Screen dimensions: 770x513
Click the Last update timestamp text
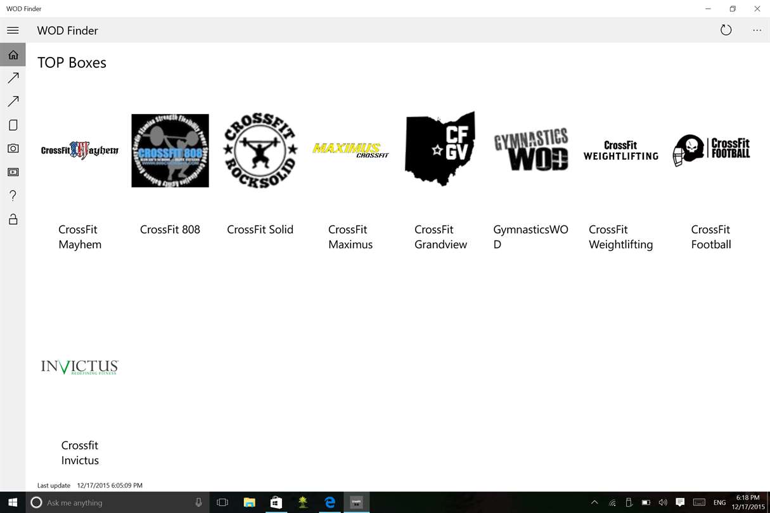(90, 486)
